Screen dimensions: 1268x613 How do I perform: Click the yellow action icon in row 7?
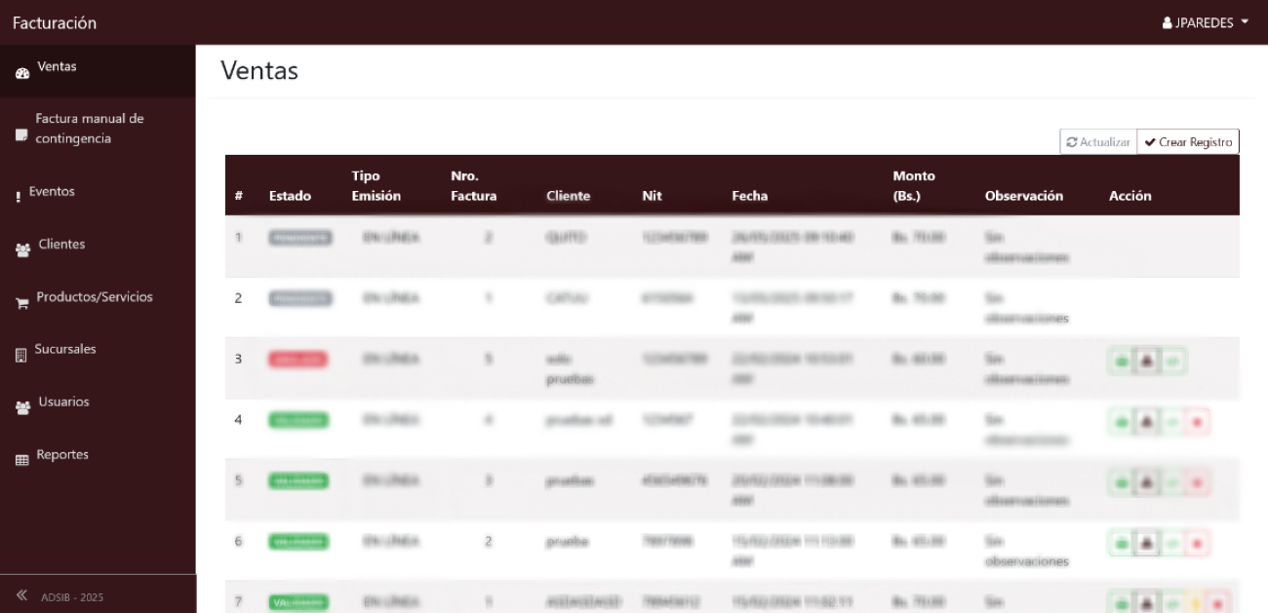click(1195, 603)
